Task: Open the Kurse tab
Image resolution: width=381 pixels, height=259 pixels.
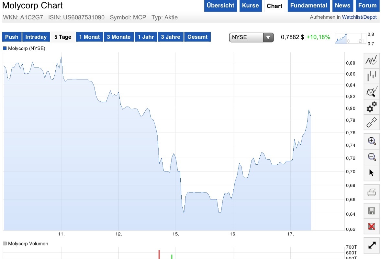Action: click(250, 5)
